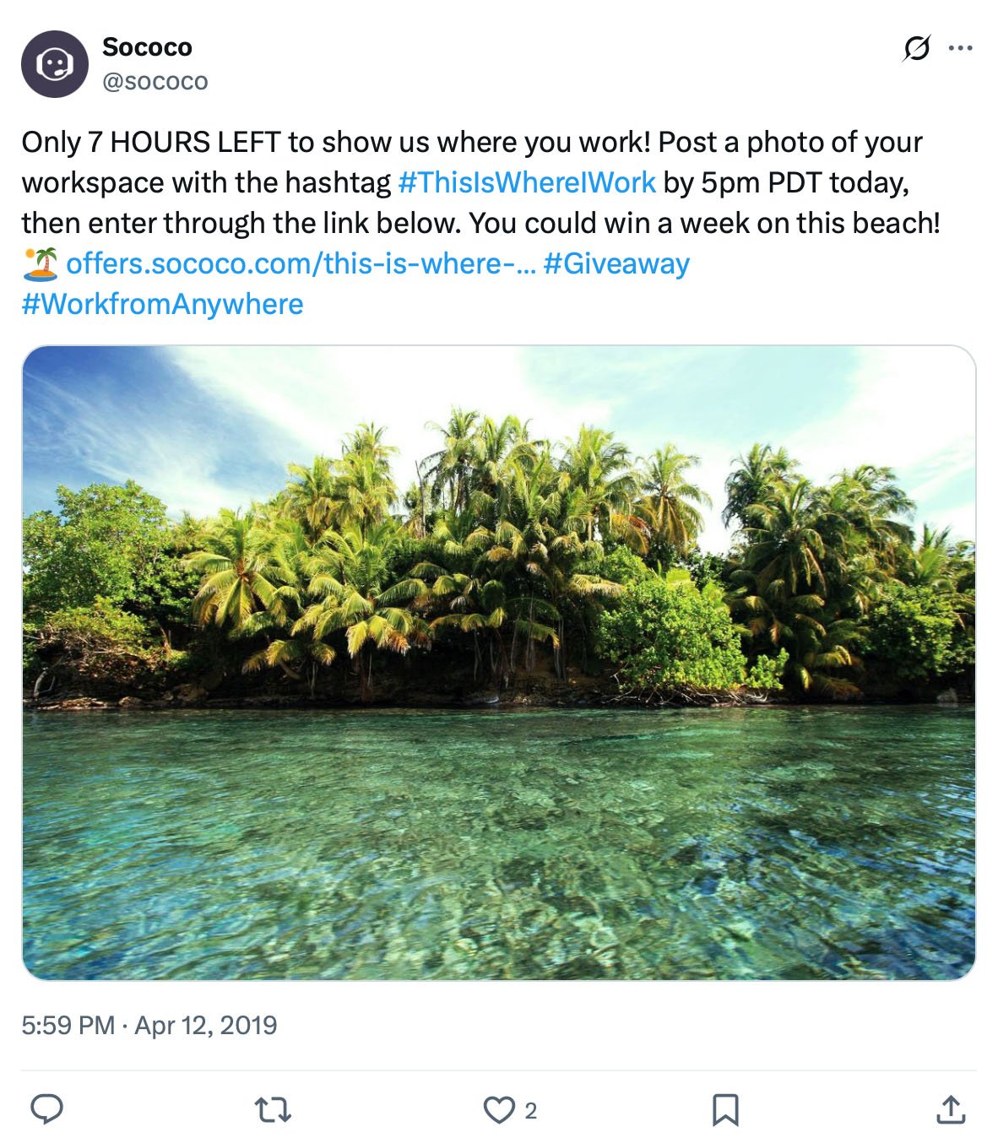998x1138 pixels.
Task: Open the three-dot more options menu
Action: coord(962,50)
